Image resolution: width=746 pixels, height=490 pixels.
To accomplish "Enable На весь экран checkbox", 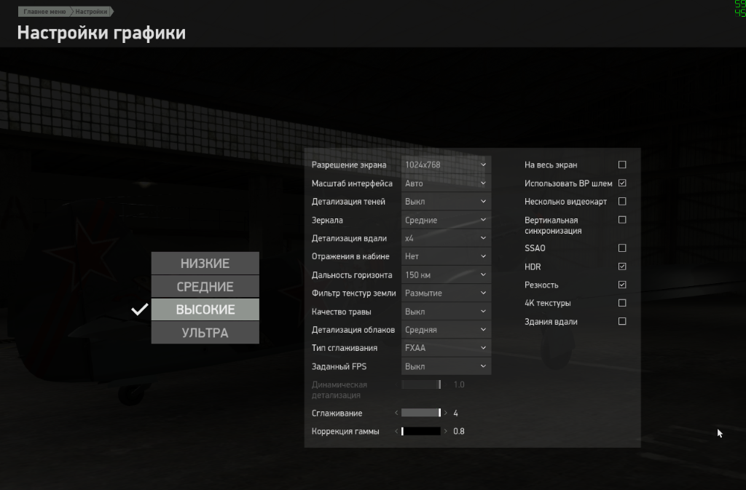I will coord(622,165).
